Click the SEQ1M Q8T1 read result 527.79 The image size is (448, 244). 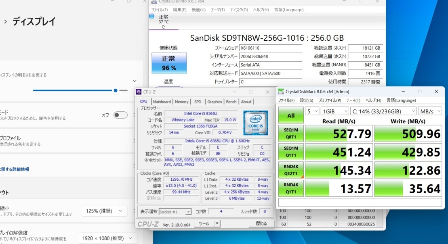[x=339, y=133]
